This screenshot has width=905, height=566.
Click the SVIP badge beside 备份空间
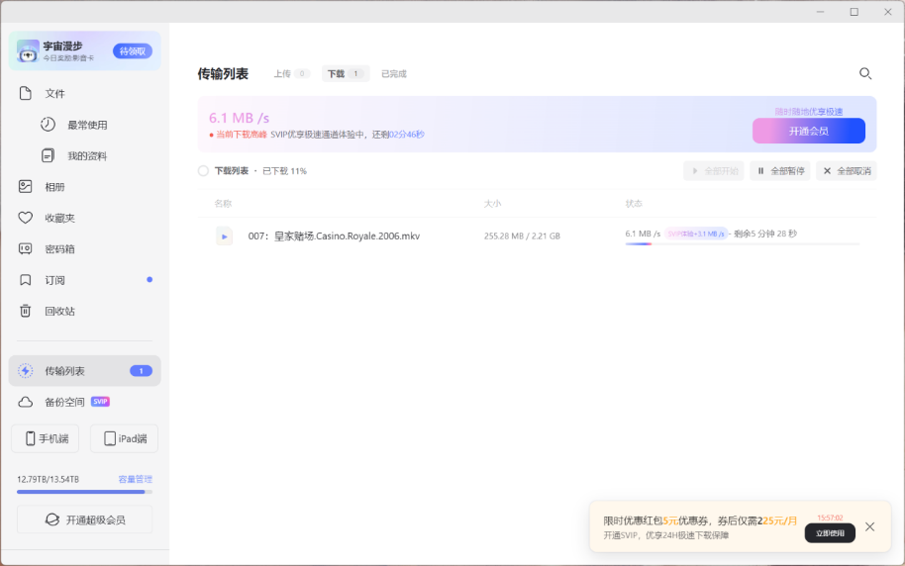(100, 402)
